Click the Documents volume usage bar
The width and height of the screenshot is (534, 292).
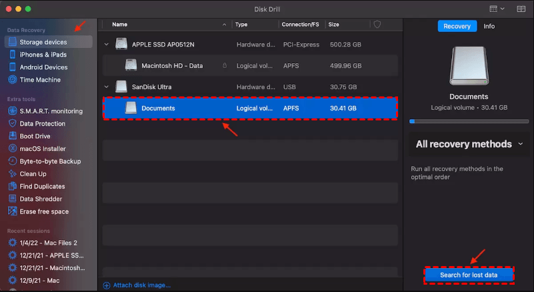469,122
